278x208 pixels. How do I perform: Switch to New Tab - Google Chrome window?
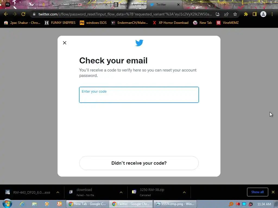pos(88,204)
